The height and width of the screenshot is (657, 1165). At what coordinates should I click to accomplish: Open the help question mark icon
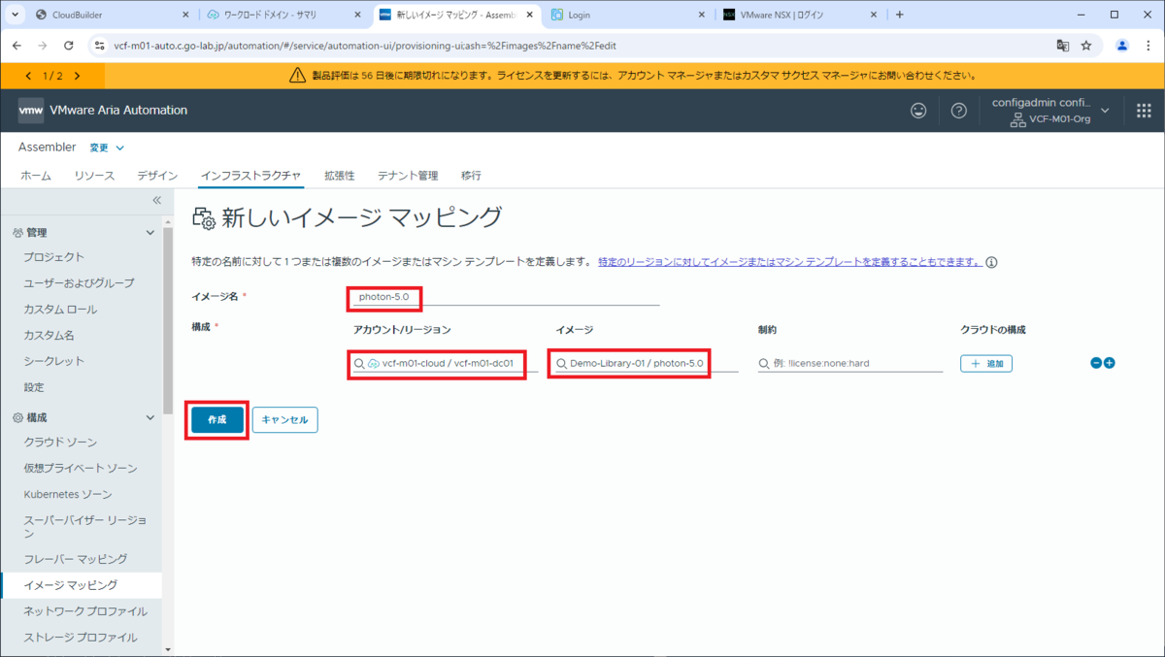click(x=959, y=111)
